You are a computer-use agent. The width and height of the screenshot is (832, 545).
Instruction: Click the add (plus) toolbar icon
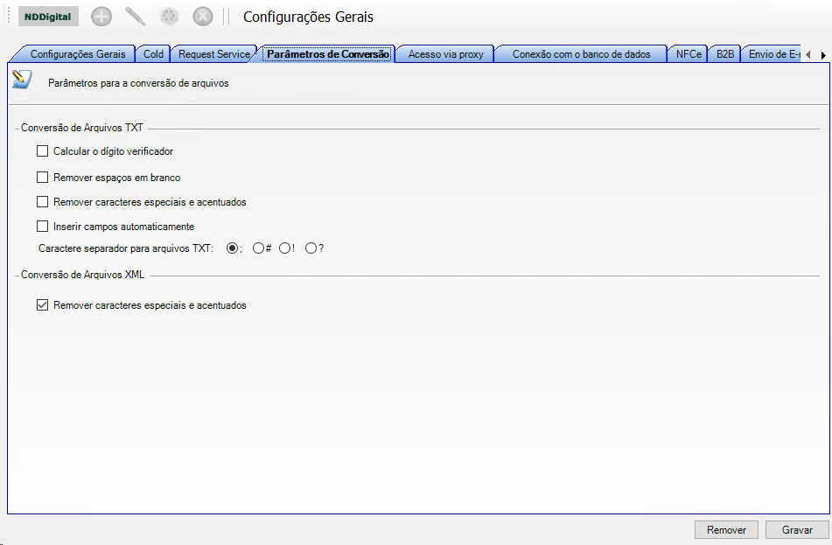101,17
